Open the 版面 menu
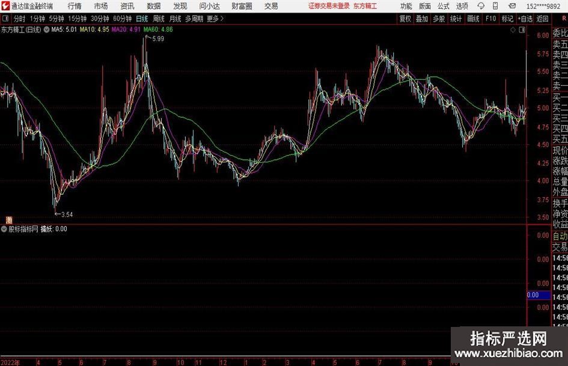This screenshot has height=366, width=568. (425, 6)
